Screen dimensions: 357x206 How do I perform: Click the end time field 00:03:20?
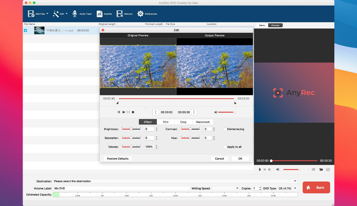[x=184, y=112]
